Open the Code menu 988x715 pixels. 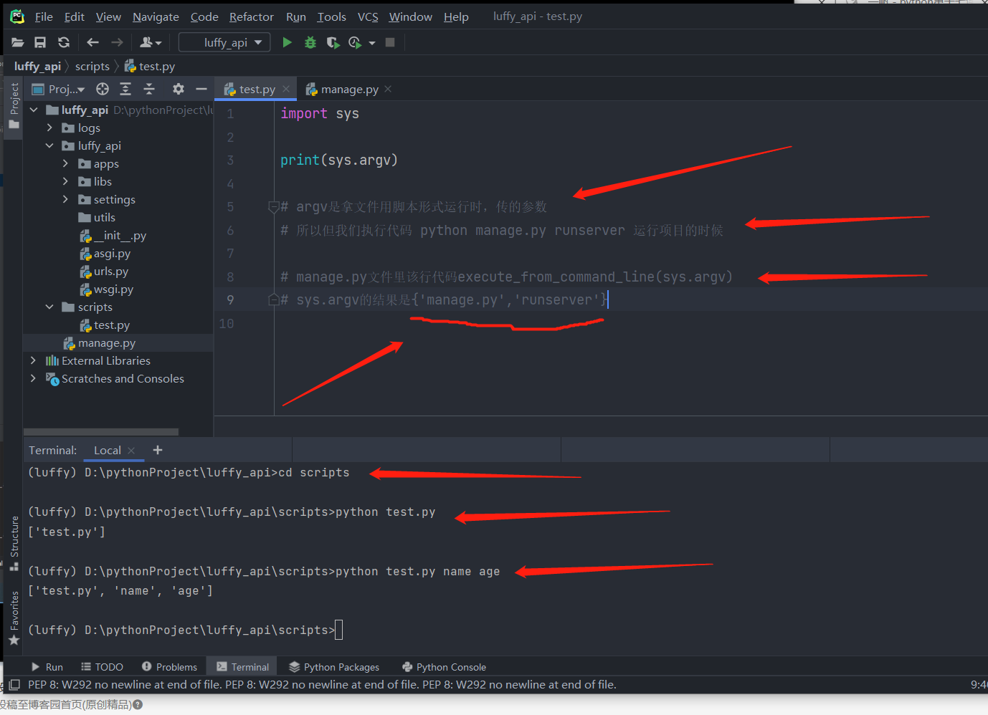(x=204, y=16)
